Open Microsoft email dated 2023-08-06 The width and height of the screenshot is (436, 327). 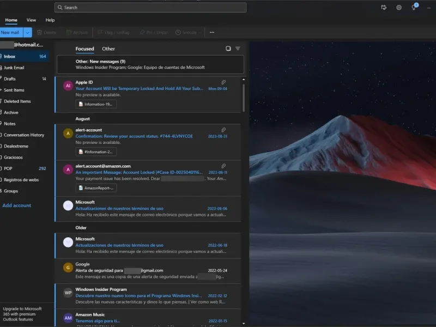(148, 209)
